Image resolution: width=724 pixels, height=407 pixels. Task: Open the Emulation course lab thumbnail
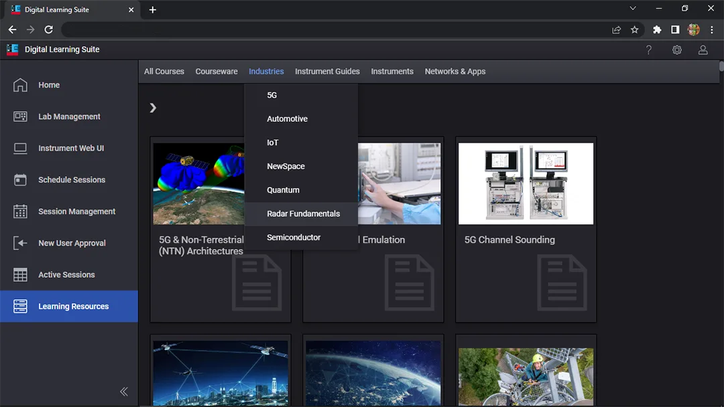[x=400, y=183]
